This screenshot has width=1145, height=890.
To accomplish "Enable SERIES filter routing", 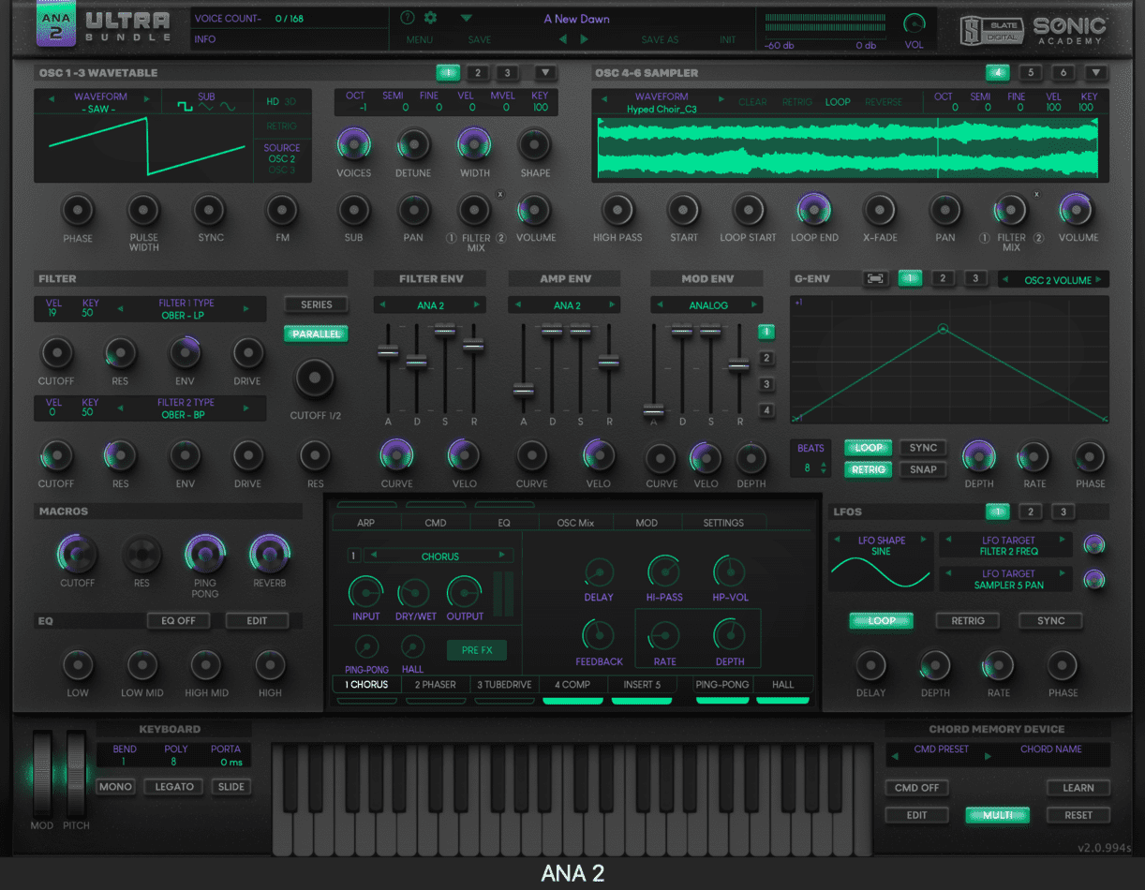I will (x=317, y=304).
